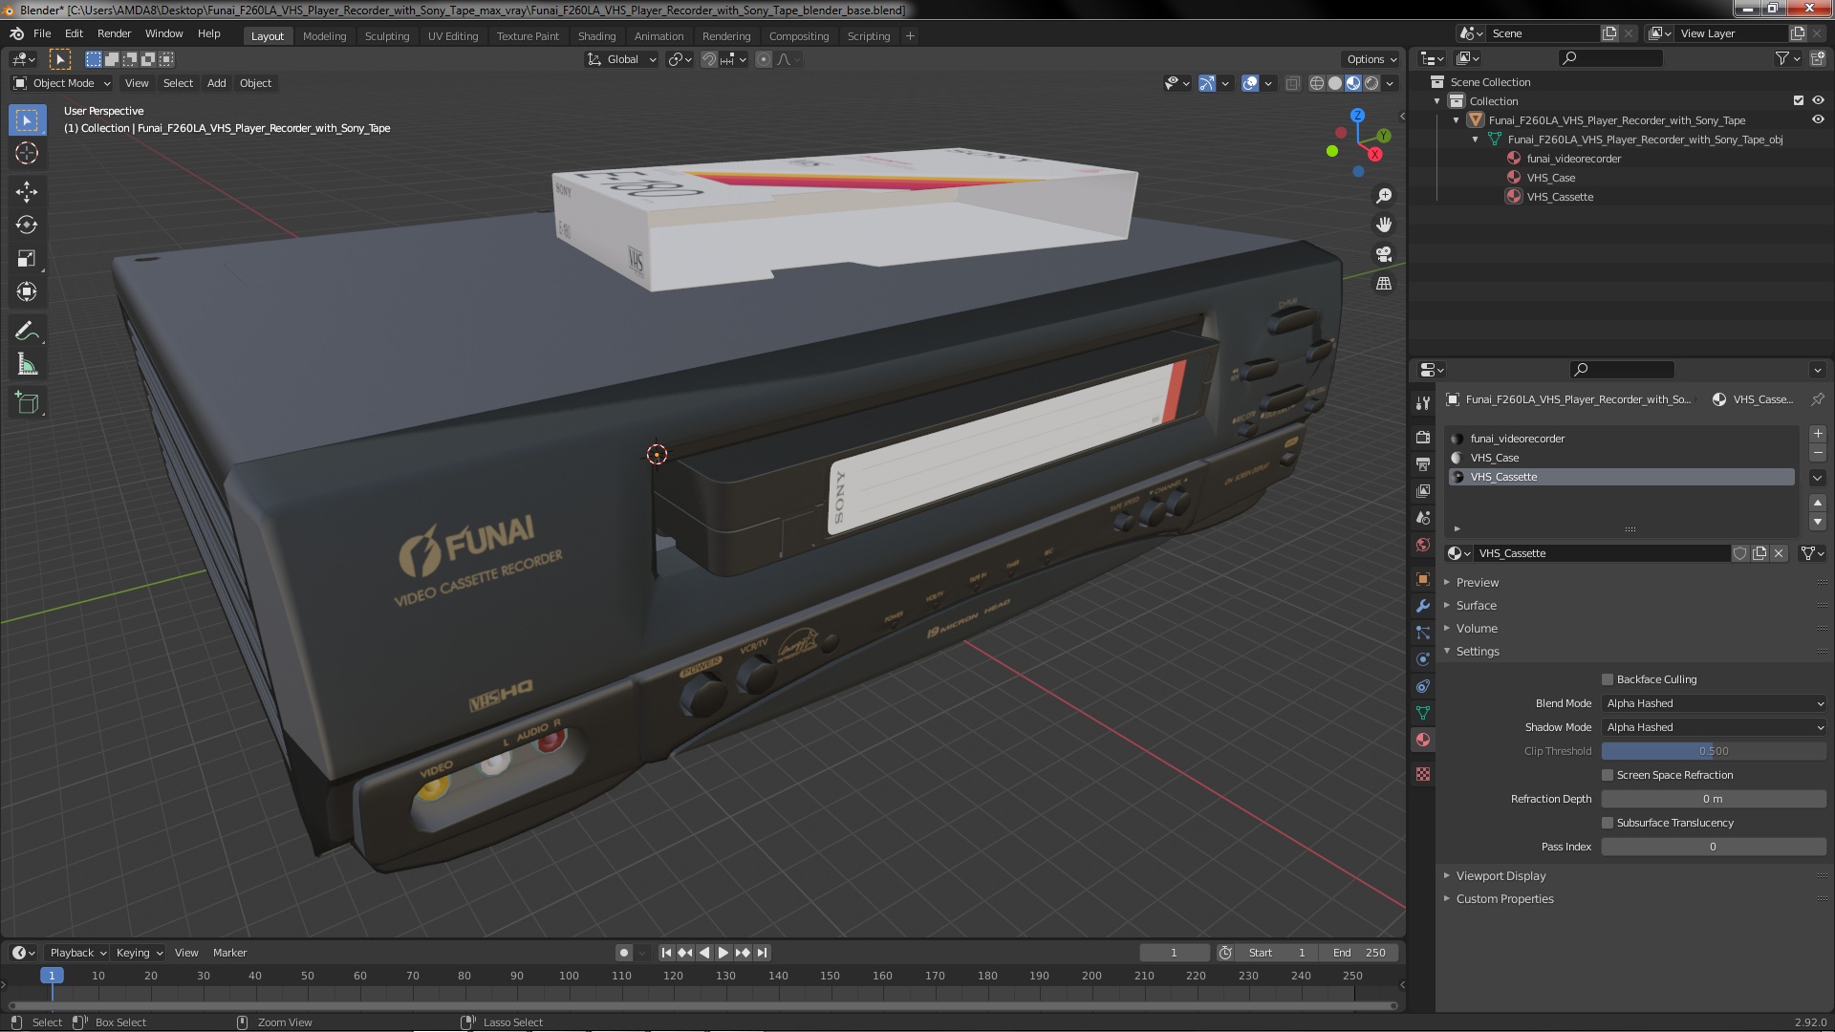Enable Screen Space Refraction checkbox
The image size is (1835, 1032).
tap(1608, 775)
